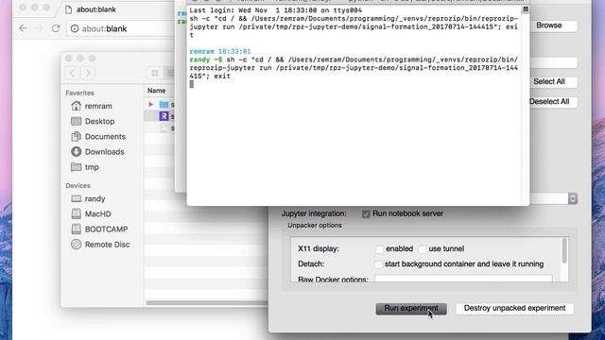Click Destroy unpacked experiment button

point(514,309)
